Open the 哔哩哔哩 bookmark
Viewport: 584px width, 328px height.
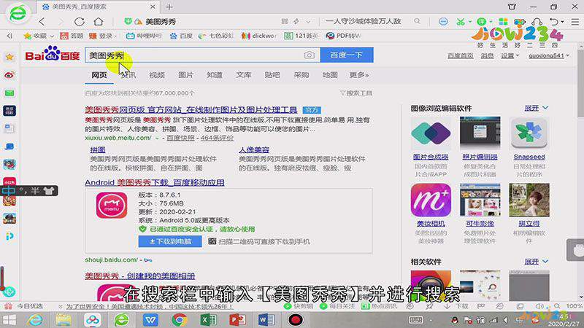pos(144,36)
